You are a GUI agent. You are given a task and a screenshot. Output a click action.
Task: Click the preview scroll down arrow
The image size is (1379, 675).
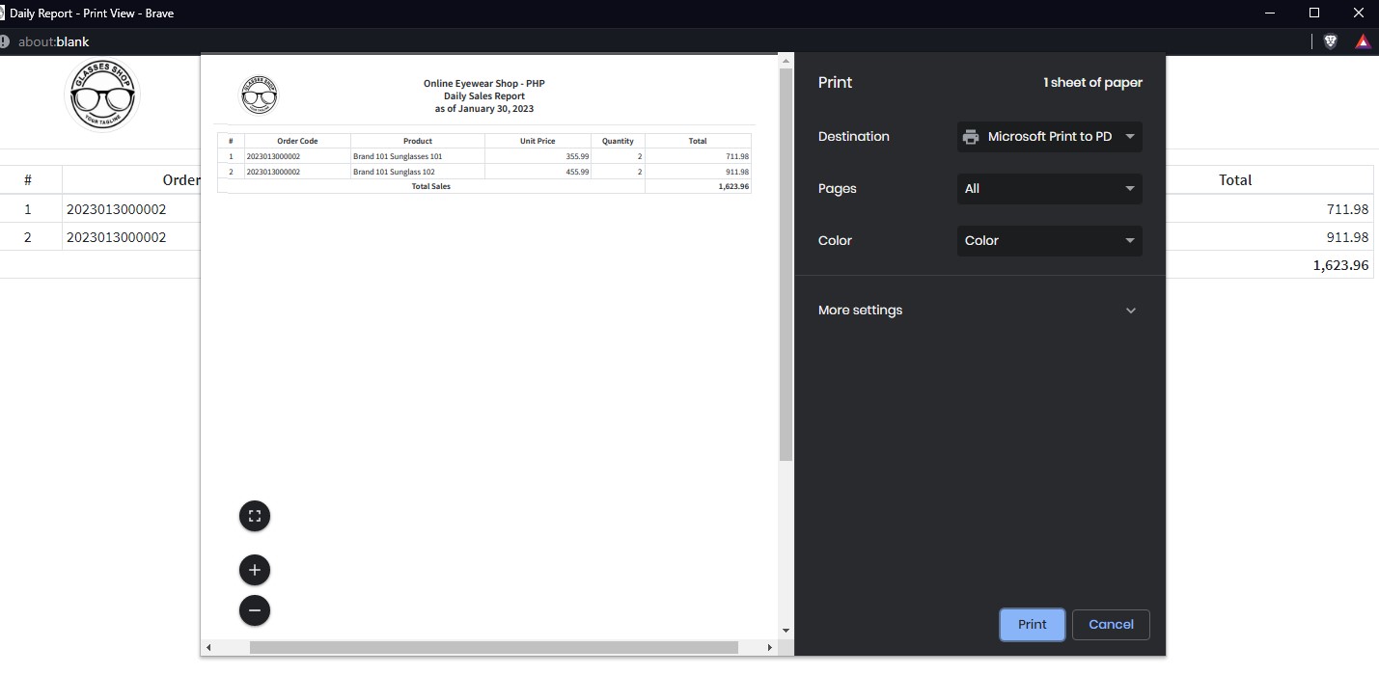pyautogui.click(x=786, y=631)
